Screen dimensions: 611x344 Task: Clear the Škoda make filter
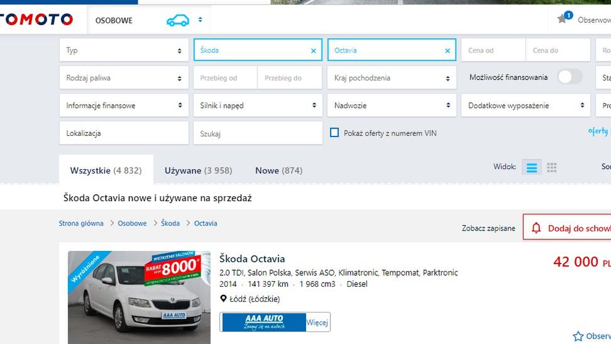313,51
